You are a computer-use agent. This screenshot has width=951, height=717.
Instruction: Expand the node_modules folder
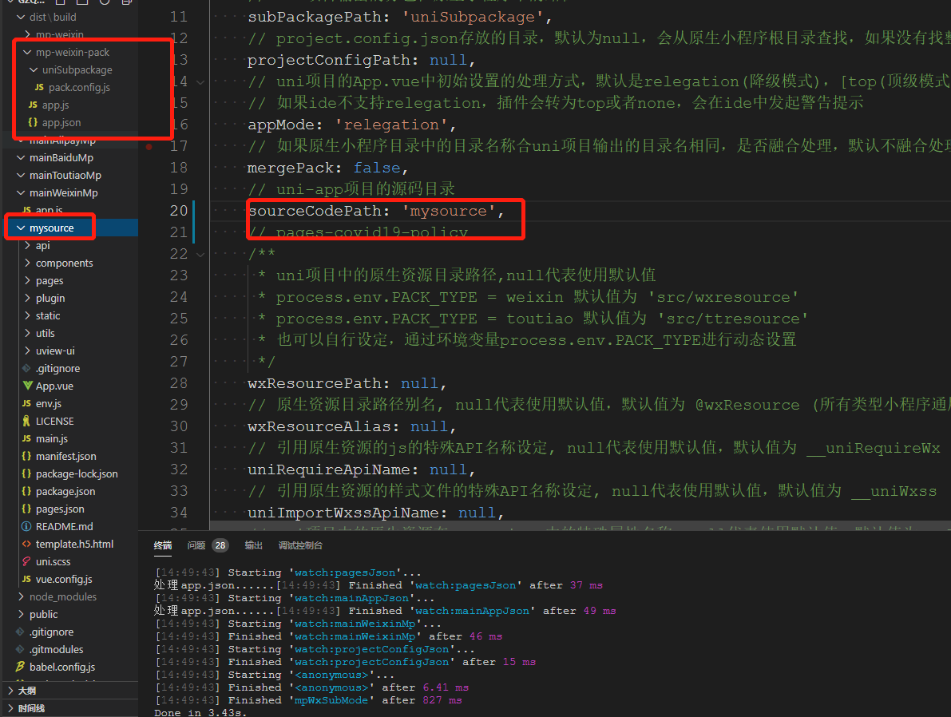pos(21,597)
